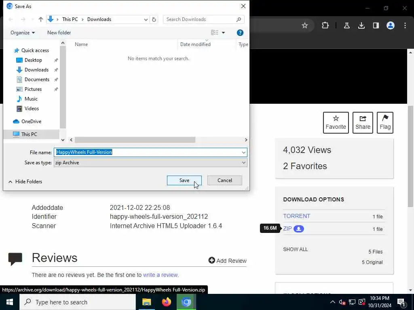The width and height of the screenshot is (414, 310).
Task: Open the Organize menu
Action: 23,33
